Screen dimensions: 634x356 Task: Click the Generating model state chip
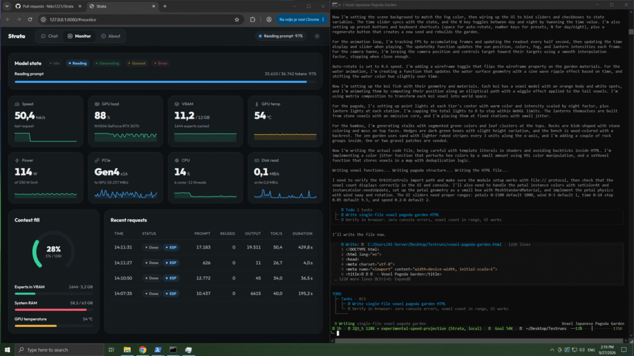pyautogui.click(x=108, y=64)
